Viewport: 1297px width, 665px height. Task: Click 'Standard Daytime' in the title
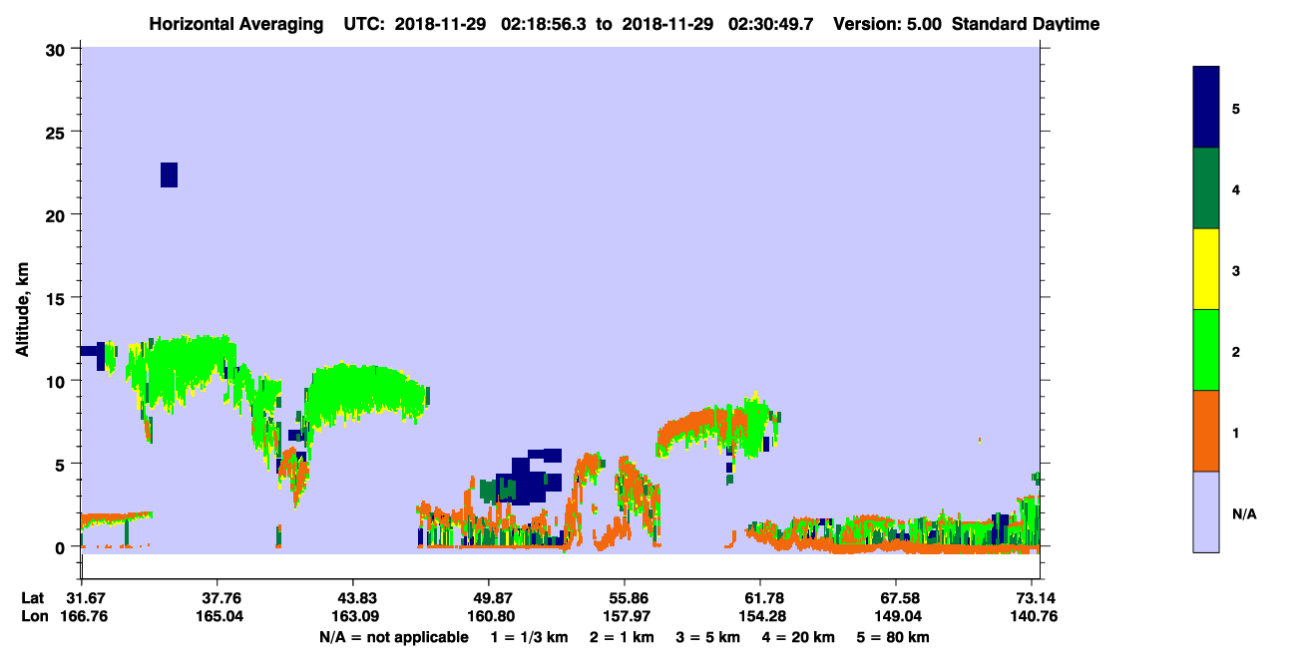(x=1026, y=24)
